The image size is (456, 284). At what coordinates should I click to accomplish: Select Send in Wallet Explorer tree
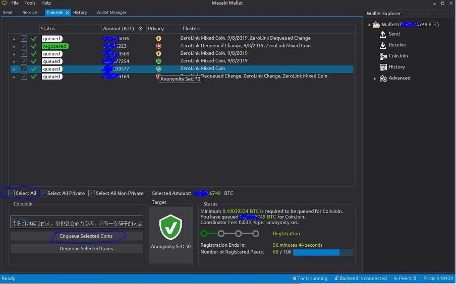tap(394, 34)
